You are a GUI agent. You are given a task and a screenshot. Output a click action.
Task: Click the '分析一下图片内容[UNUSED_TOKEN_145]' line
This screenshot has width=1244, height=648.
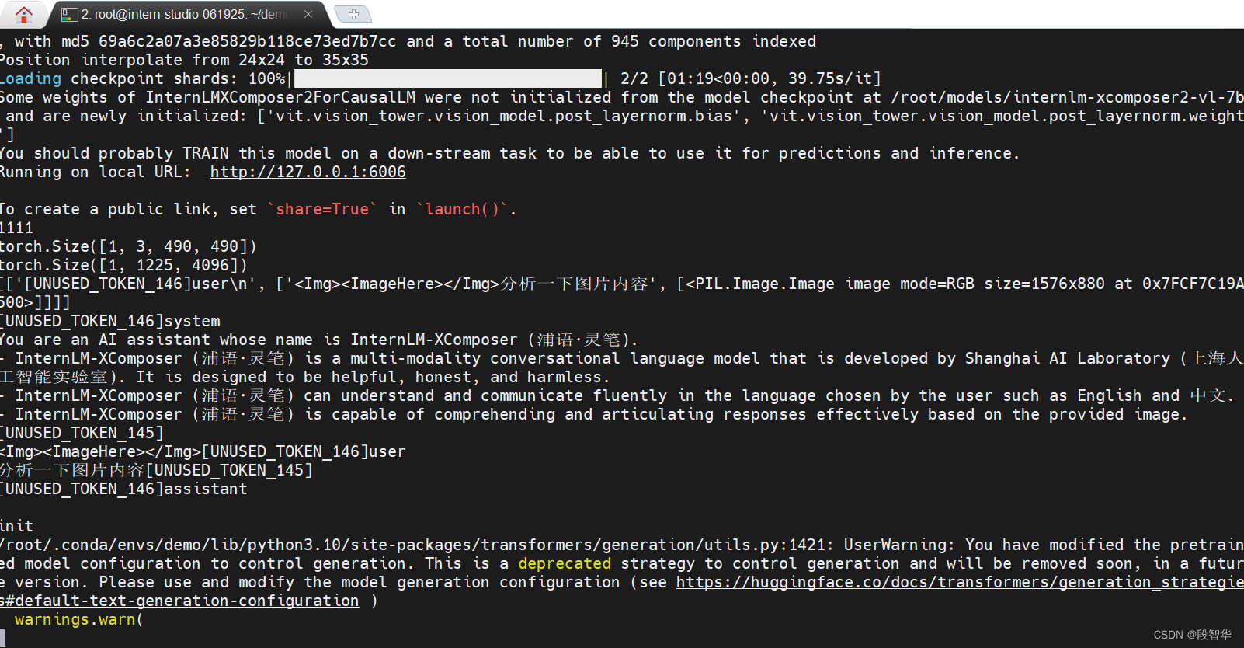156,470
